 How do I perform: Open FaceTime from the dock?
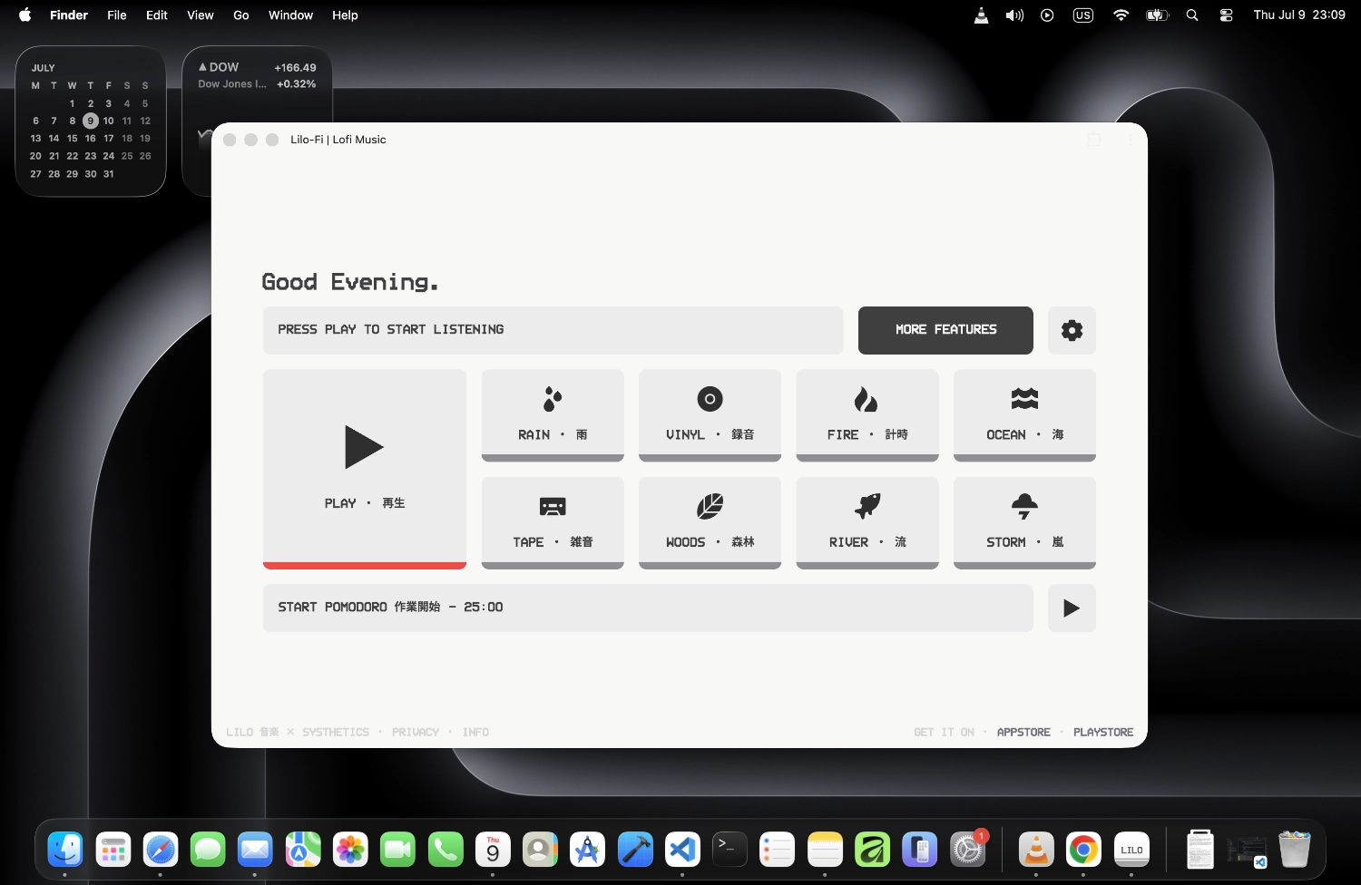(397, 850)
